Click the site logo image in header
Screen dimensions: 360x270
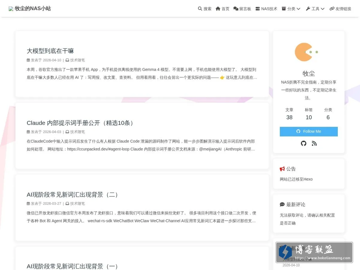11,9
